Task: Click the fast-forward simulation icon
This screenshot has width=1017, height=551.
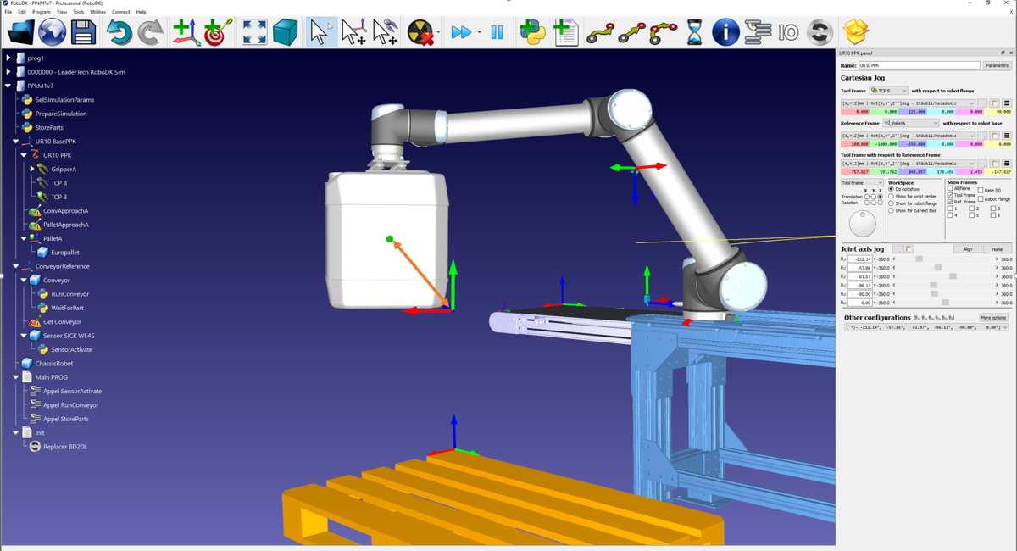Action: [461, 33]
